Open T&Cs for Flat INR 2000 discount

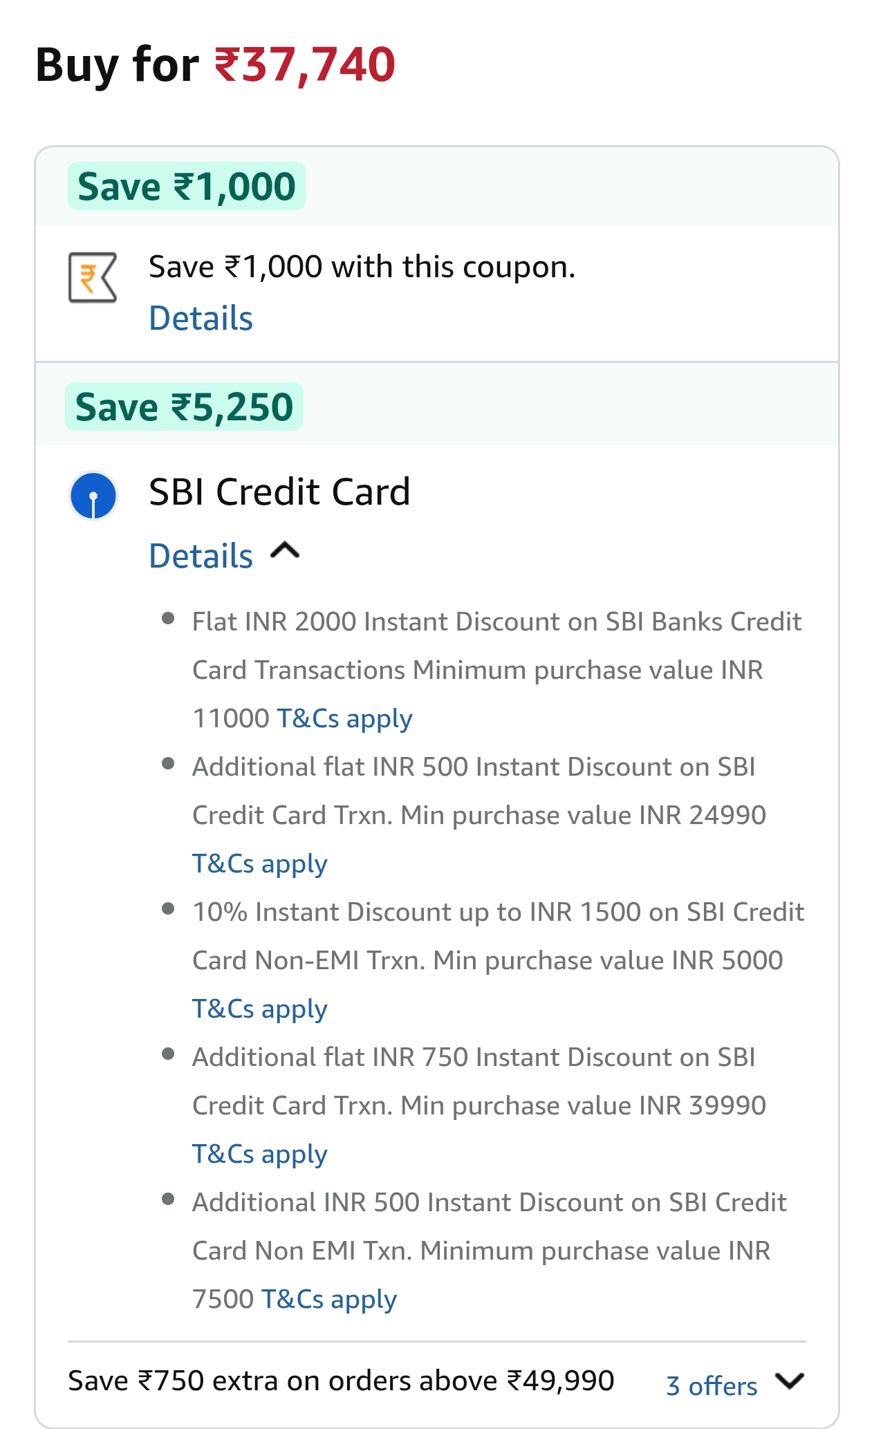tap(344, 719)
